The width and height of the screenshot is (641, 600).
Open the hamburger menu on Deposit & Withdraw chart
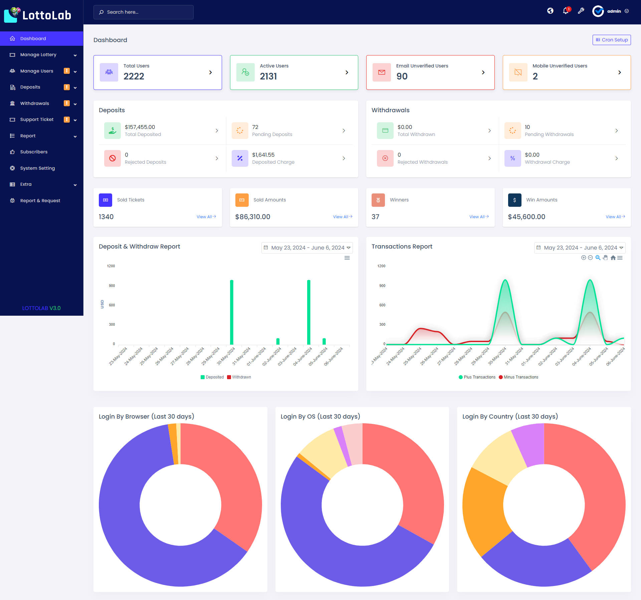[x=347, y=258]
